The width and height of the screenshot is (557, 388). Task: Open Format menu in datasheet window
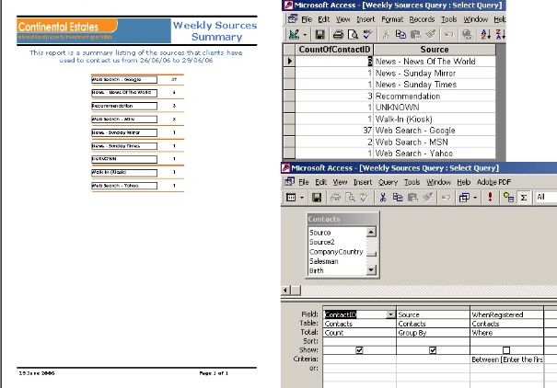pyautogui.click(x=392, y=19)
